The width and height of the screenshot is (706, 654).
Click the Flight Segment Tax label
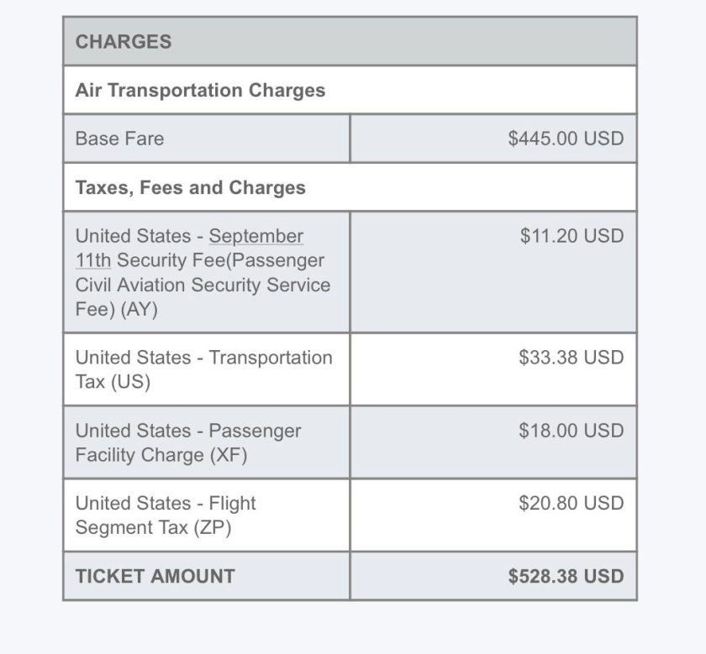[x=166, y=504]
